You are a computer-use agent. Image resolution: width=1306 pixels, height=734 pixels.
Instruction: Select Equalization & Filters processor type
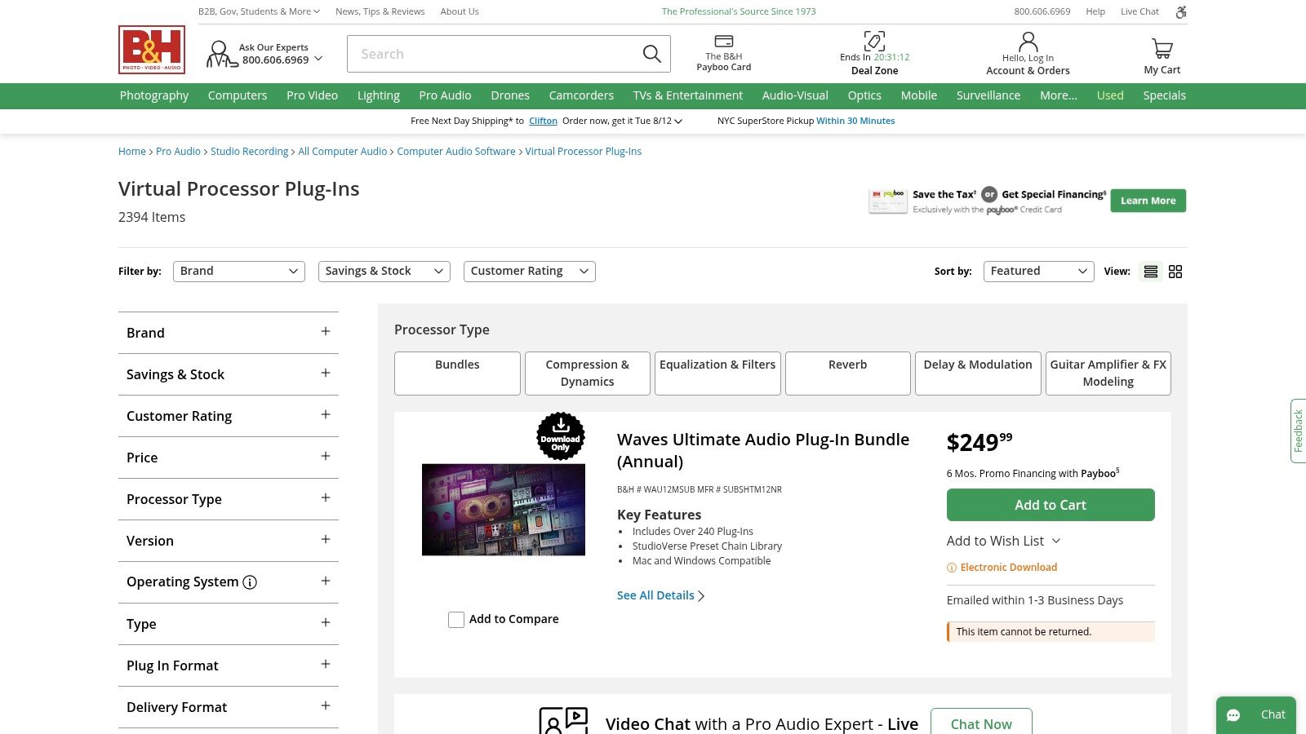(717, 374)
